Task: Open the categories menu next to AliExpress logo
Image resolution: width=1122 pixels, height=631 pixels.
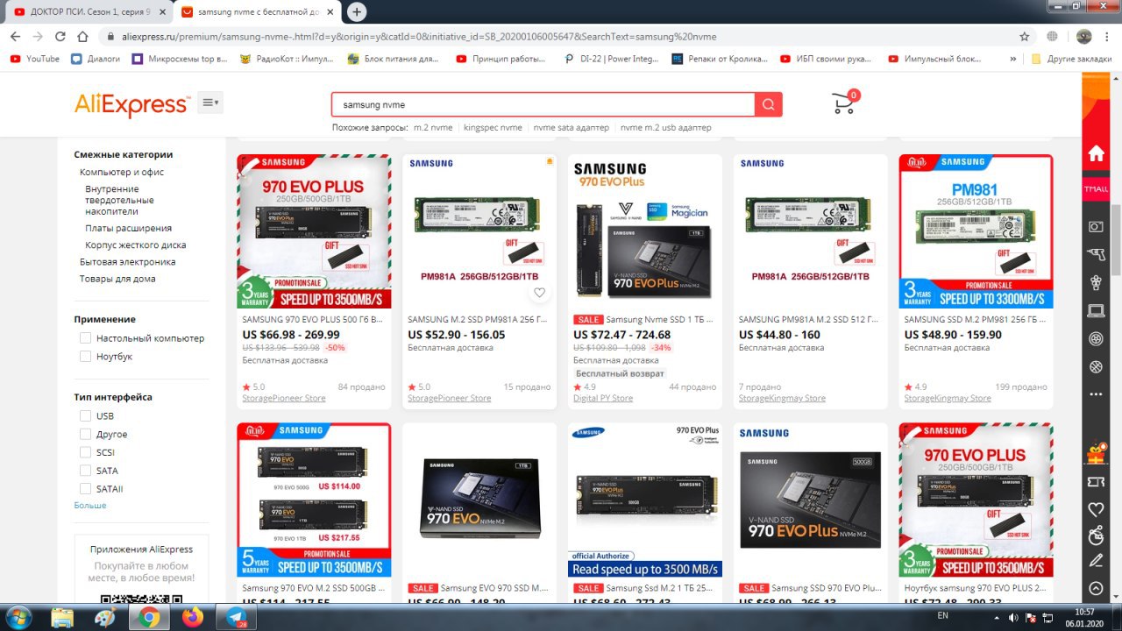Action: [210, 103]
